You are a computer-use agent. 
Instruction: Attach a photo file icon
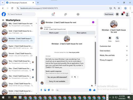[45, 90]
